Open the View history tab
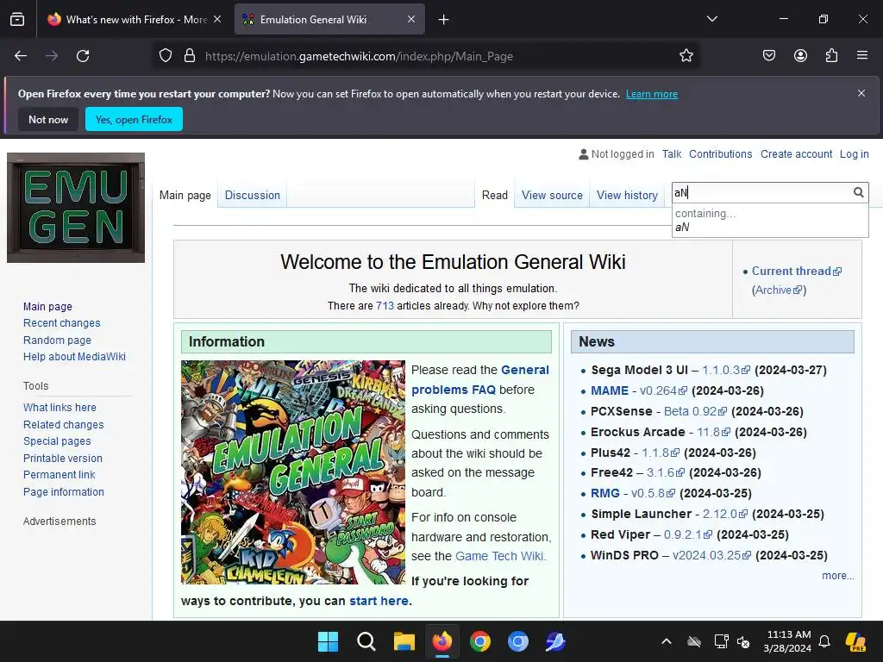The image size is (883, 662). pyautogui.click(x=627, y=196)
